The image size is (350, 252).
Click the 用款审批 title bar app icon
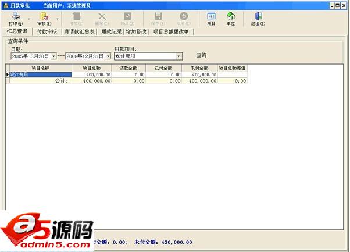point(6,6)
